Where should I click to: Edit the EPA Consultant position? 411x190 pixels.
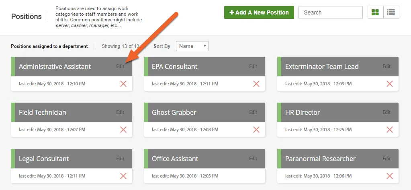(x=253, y=66)
